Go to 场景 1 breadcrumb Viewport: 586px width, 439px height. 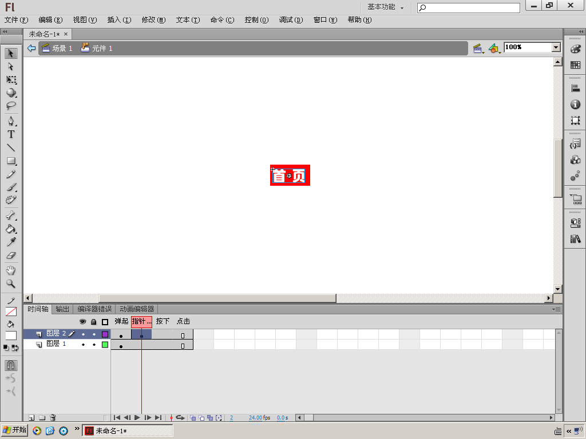pyautogui.click(x=57, y=48)
